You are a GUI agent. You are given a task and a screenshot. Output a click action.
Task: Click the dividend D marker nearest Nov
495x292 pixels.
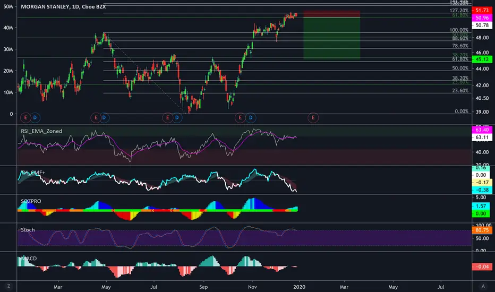(x=251, y=118)
